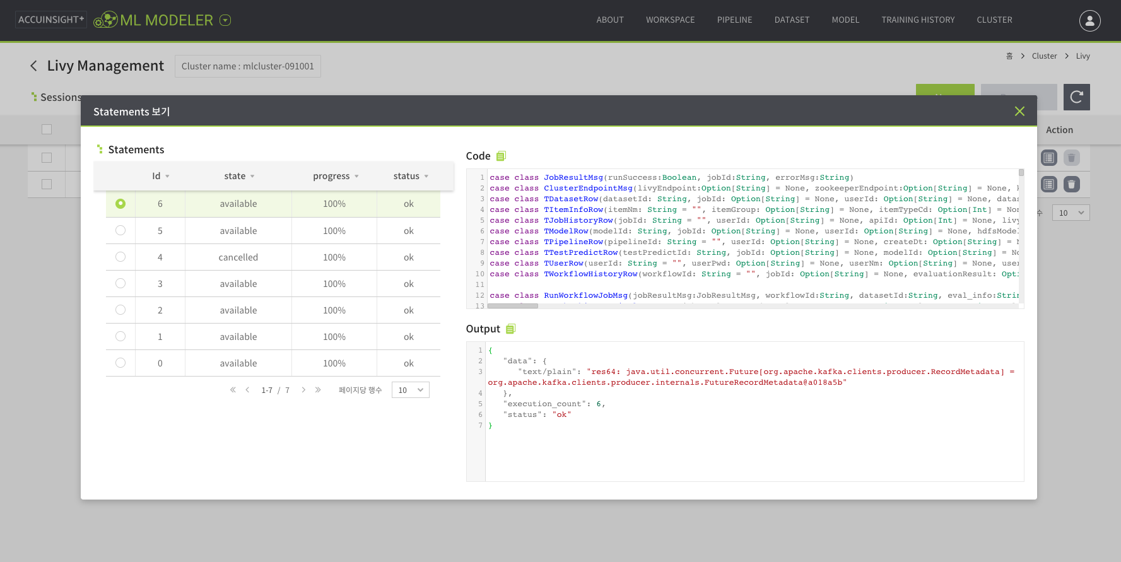Open the PIPELINE menu
This screenshot has height=562, width=1121.
coord(734,20)
